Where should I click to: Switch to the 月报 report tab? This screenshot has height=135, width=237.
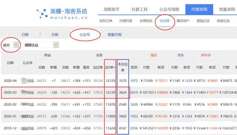[55, 35]
